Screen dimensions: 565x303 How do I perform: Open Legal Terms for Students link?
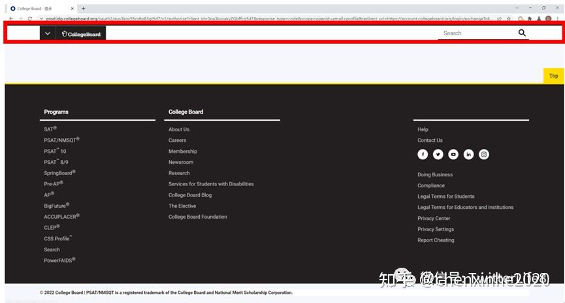tap(445, 197)
